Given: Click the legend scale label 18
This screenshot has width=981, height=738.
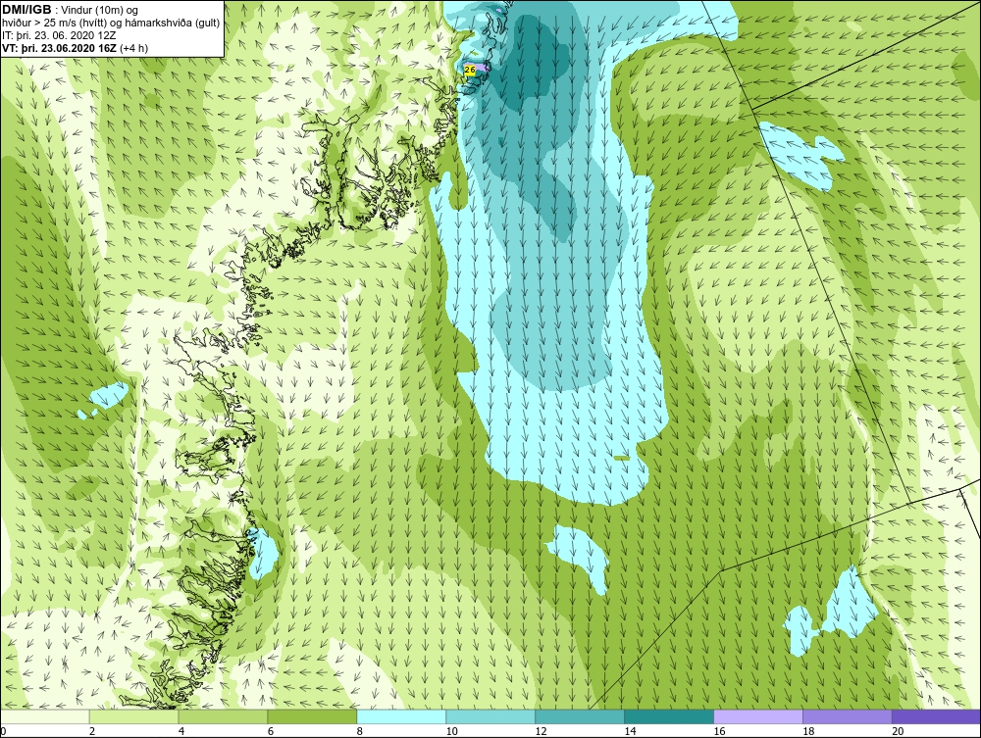Looking at the screenshot, I should pos(808,730).
